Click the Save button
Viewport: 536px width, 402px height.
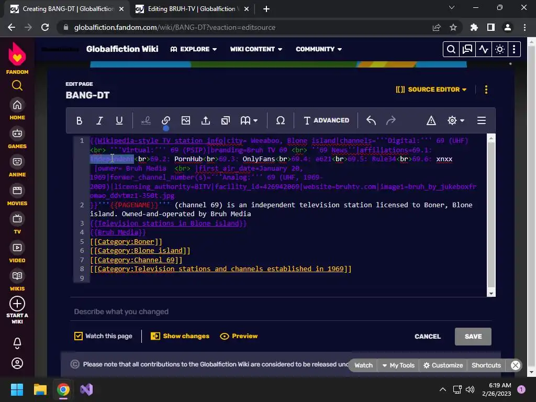473,337
